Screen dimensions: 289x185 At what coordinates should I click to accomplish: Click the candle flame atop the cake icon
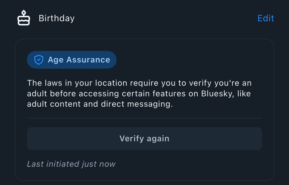click(24, 12)
